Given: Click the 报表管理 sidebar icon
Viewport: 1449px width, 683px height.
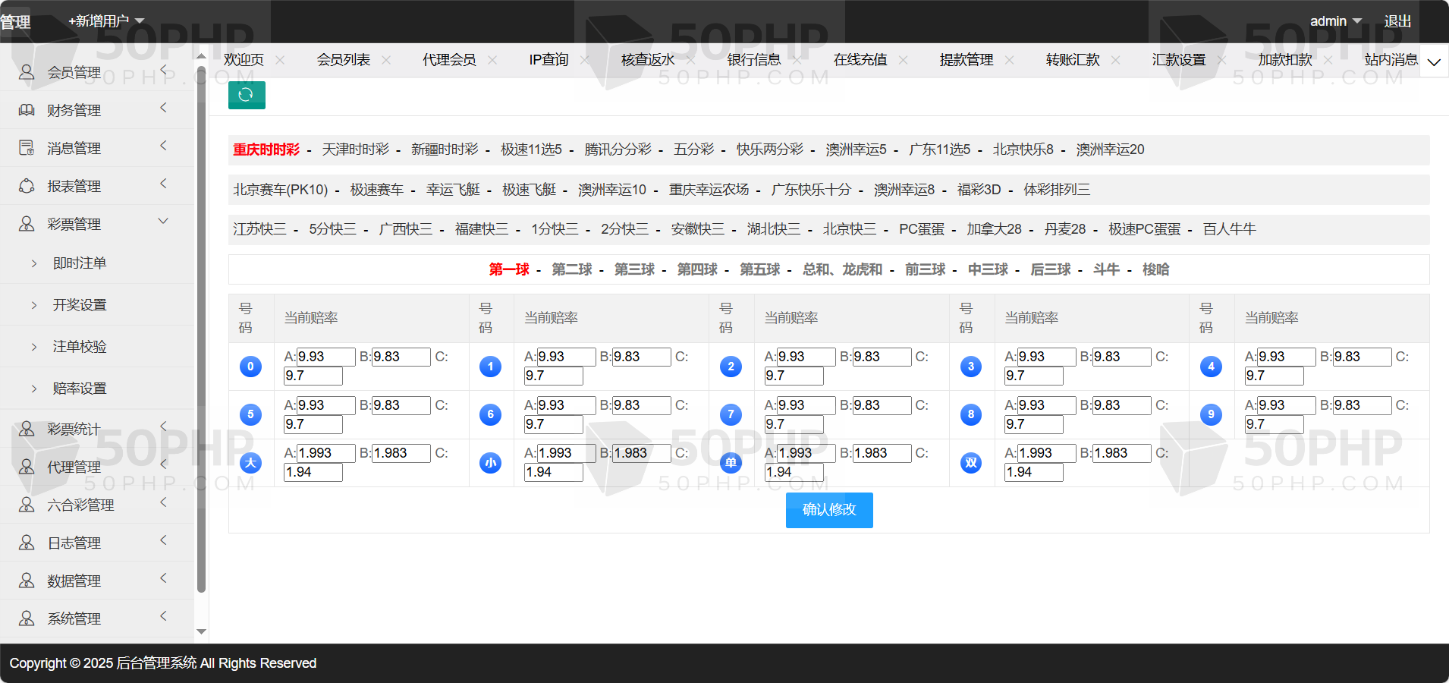Looking at the screenshot, I should pos(27,186).
